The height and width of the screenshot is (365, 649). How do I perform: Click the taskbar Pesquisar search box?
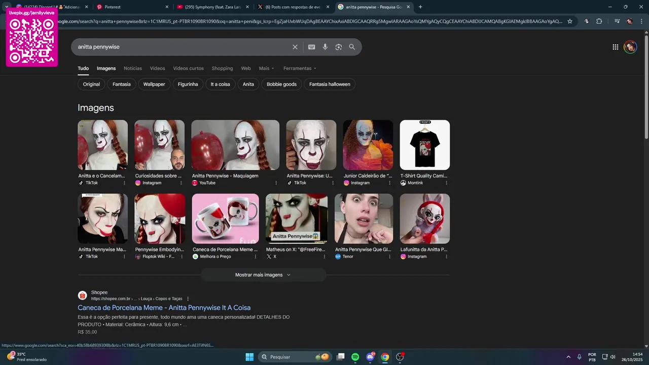pyautogui.click(x=295, y=357)
